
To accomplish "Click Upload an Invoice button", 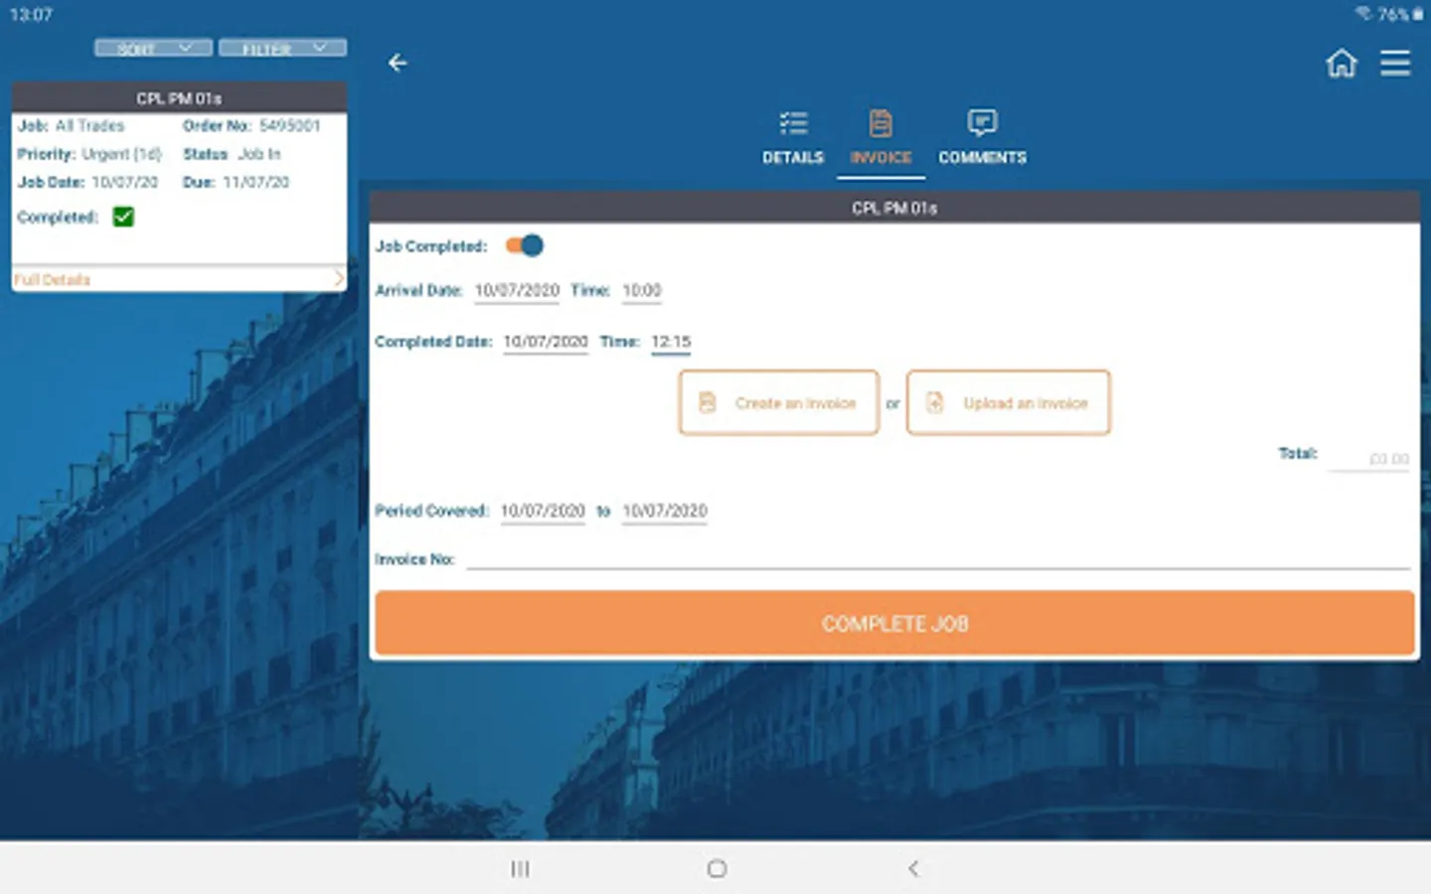I will (x=1008, y=402).
